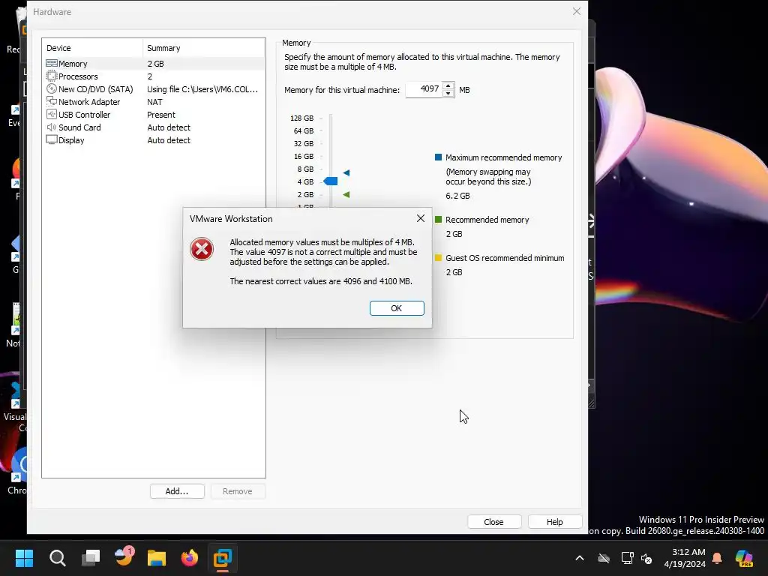The width and height of the screenshot is (768, 576).
Task: Click the NAT summary text
Action: [154, 102]
